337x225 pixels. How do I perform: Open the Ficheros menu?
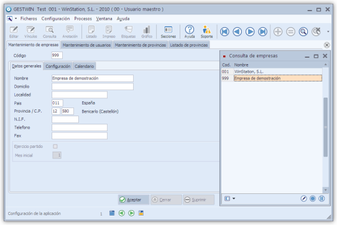click(x=29, y=19)
